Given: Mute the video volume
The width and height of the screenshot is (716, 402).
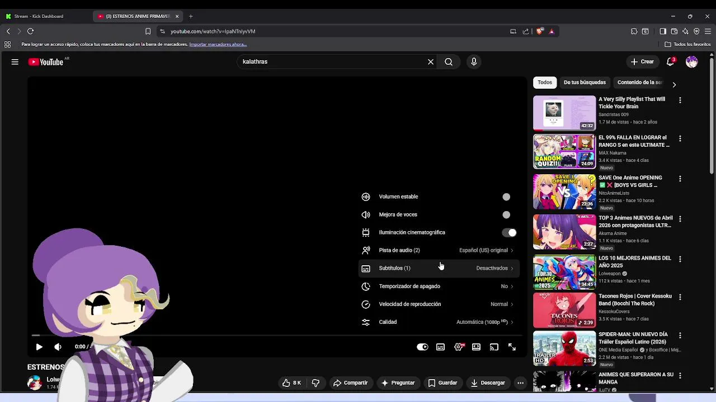Looking at the screenshot, I should (58, 347).
